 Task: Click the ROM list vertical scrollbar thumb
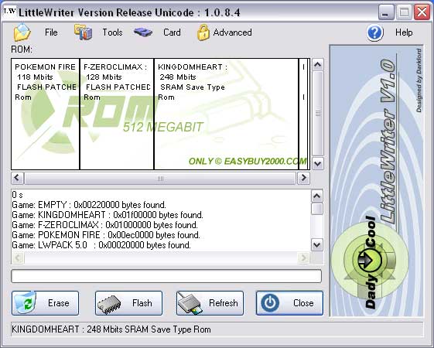pyautogui.click(x=317, y=114)
